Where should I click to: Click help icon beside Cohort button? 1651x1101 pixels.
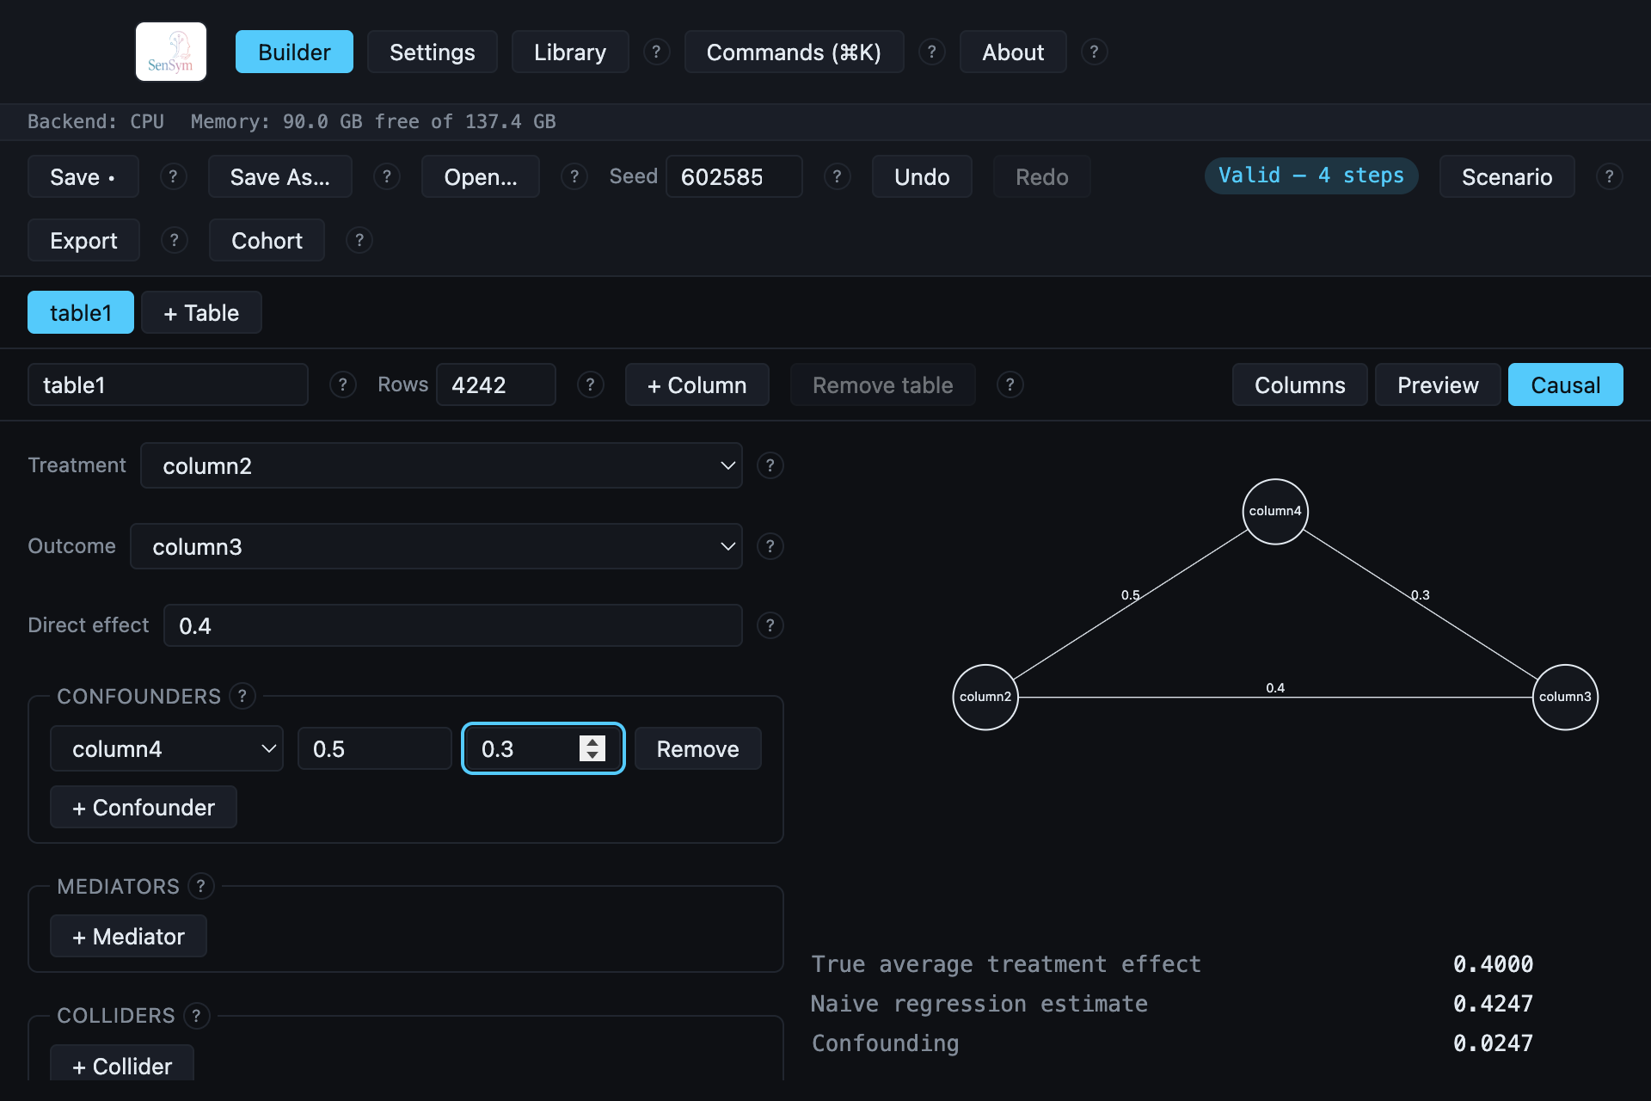coord(359,240)
